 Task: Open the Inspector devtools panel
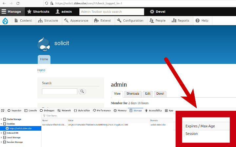[14, 110]
